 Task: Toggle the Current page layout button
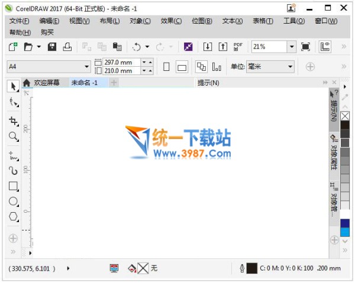[x=217, y=67]
